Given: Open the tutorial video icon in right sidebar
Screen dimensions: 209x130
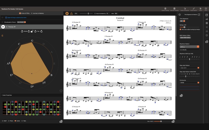Looking at the screenshot, I should pos(207,42).
